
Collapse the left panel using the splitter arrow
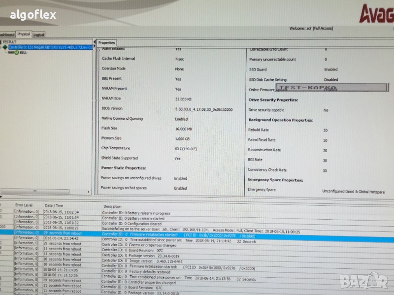[x=94, y=42]
